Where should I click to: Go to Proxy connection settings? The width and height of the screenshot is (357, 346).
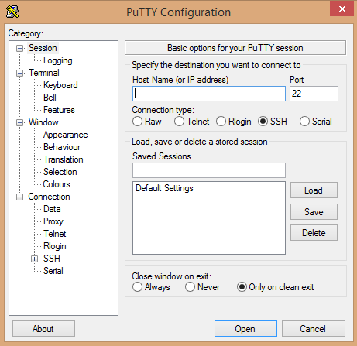click(53, 221)
